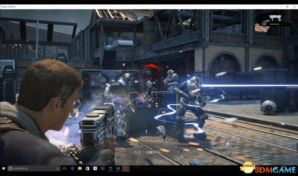The image size is (298, 176).
Task: Open the Windows Start menu
Action: [3, 169]
